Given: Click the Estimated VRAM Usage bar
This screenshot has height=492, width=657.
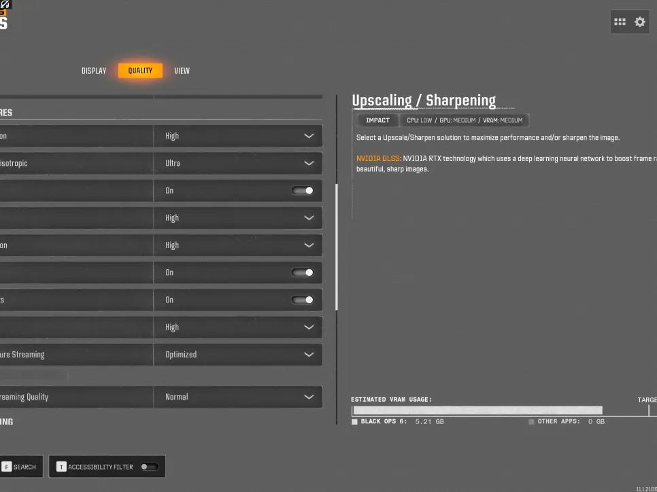Looking at the screenshot, I should click(x=477, y=410).
